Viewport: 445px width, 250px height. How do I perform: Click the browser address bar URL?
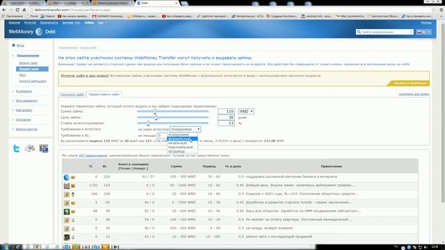click(72, 10)
